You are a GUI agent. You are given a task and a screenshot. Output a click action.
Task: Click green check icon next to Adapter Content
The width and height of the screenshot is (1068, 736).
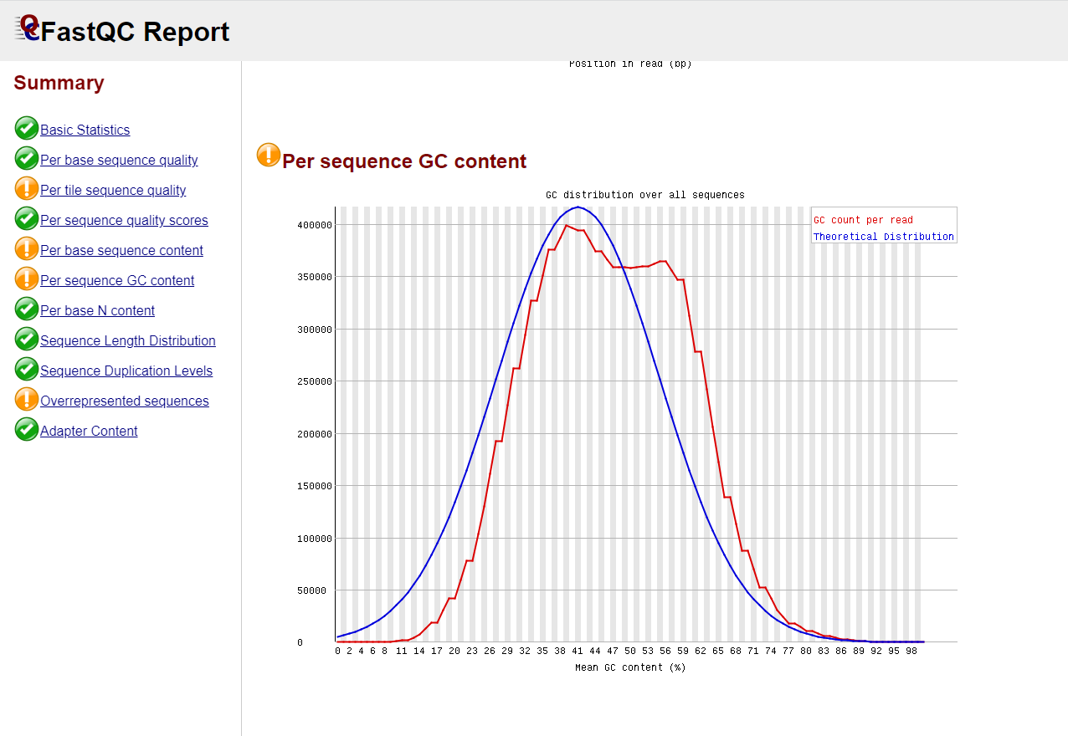point(27,430)
